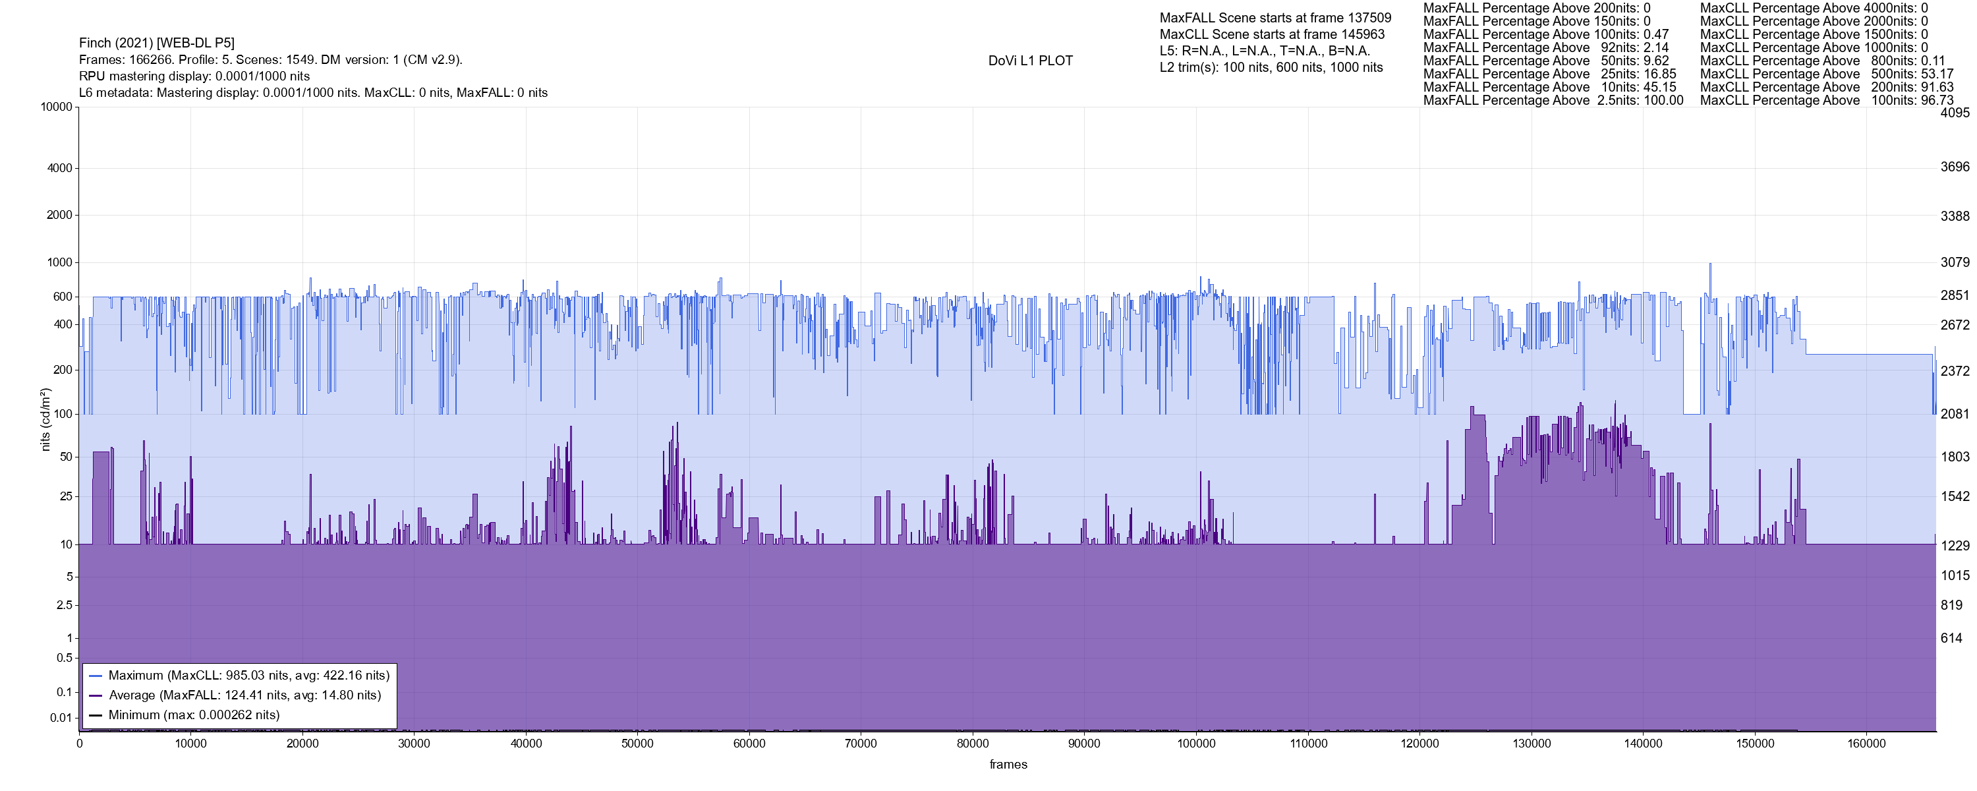1977x791 pixels.
Task: Click the L2 trim(s) info line
Action: click(x=1271, y=68)
